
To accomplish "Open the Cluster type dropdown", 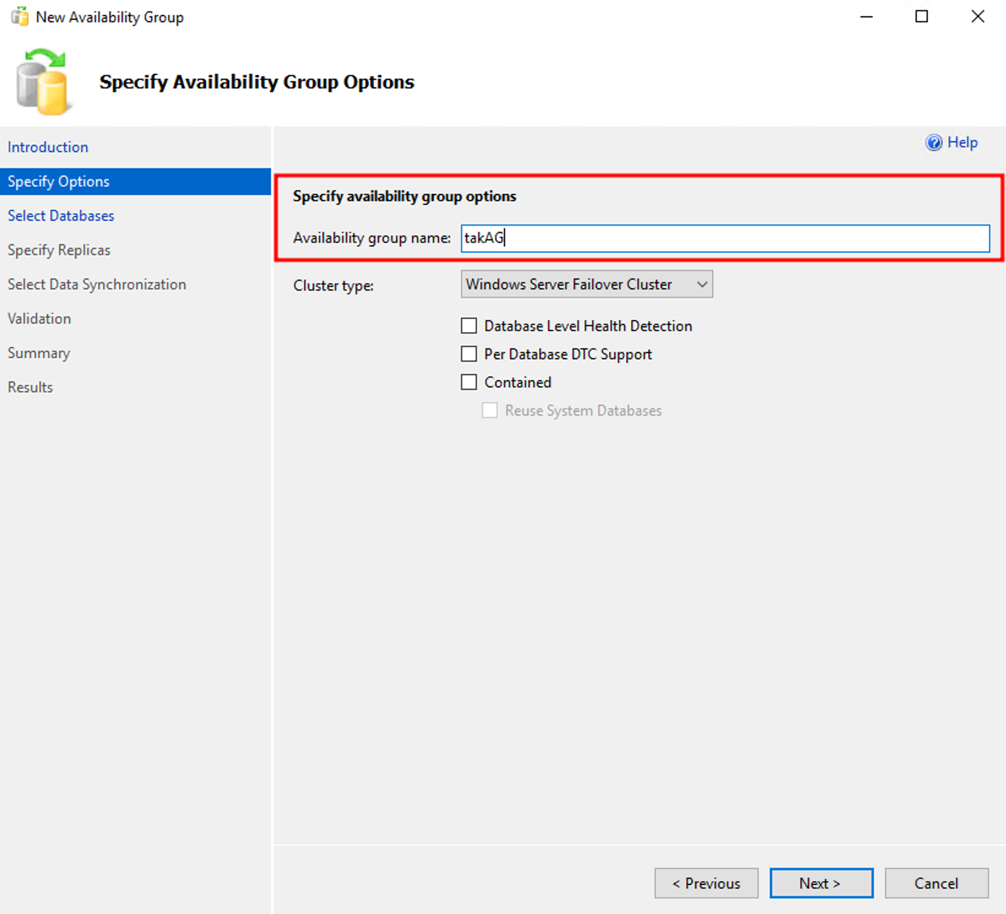I will (578, 284).
